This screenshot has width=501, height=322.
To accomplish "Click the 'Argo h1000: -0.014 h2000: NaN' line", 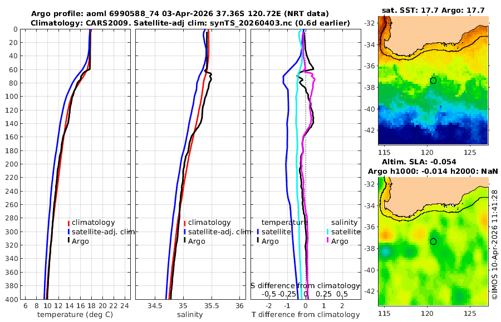I will tap(433, 171).
